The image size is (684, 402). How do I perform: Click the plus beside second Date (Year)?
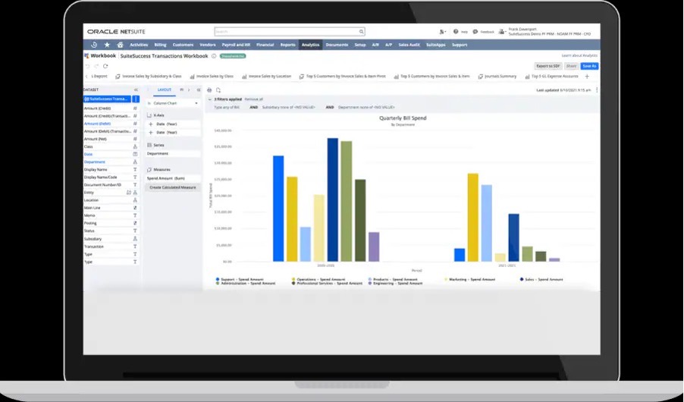coord(151,132)
